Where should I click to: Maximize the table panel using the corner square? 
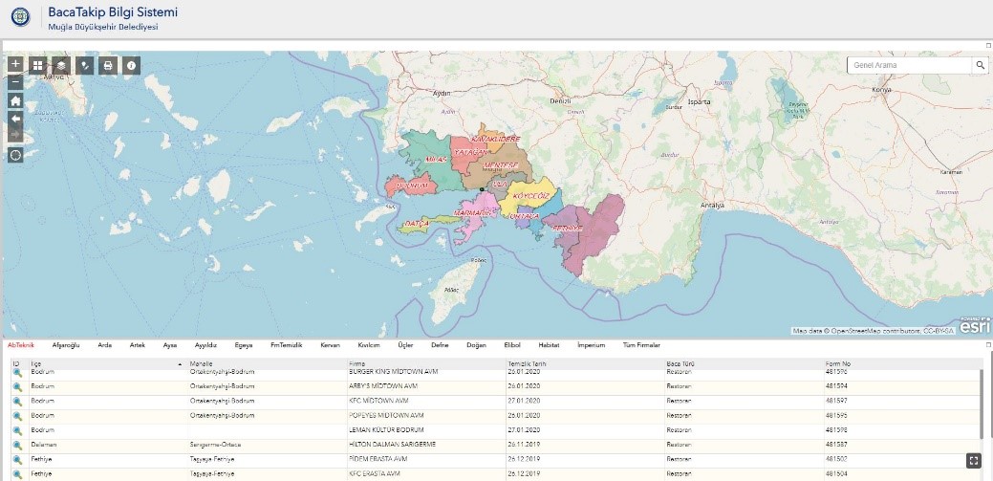(x=988, y=345)
